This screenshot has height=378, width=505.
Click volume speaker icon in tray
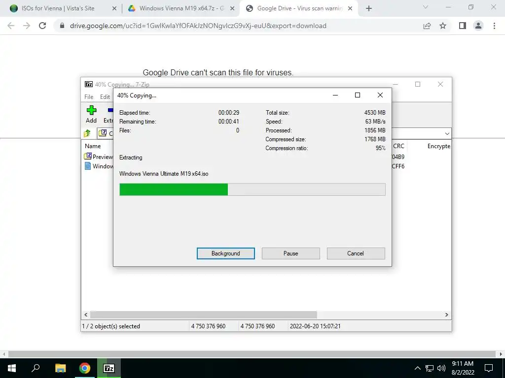[x=441, y=368]
